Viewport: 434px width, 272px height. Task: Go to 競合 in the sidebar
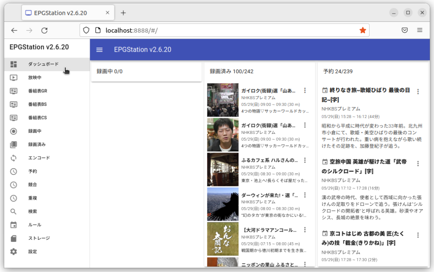(47, 185)
